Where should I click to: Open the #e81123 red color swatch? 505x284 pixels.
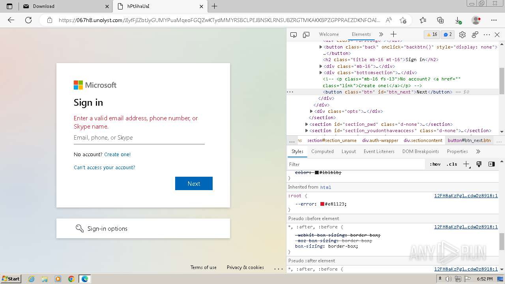322,204
